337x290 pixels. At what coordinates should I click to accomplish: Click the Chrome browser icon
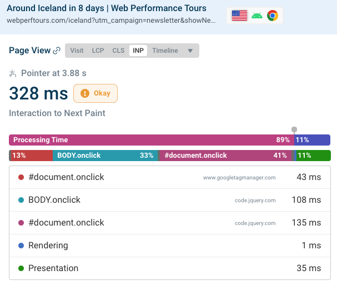pyautogui.click(x=273, y=16)
